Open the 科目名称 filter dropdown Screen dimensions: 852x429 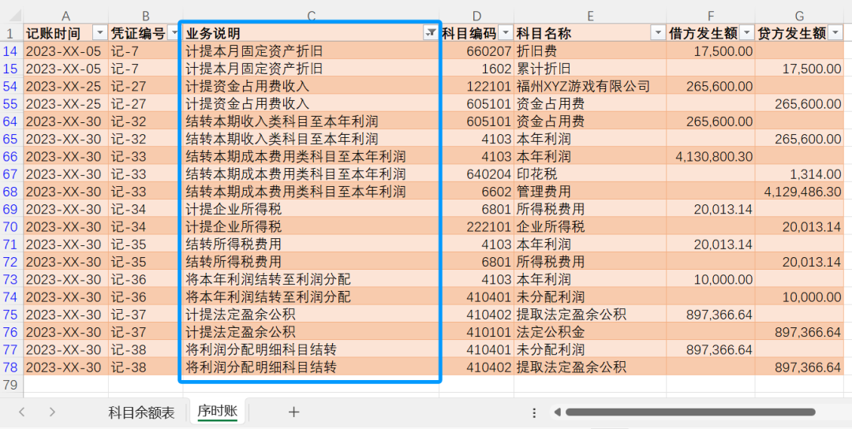click(657, 34)
